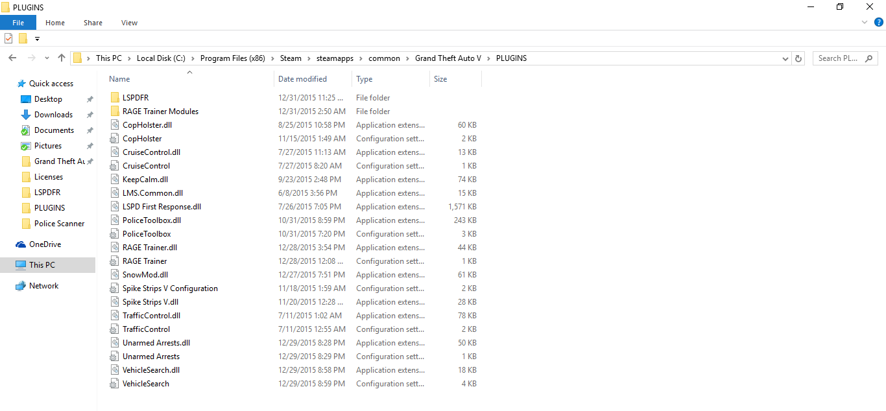Open Desktop in the navigation pane
Screen dimensions: 886x411
pos(48,99)
